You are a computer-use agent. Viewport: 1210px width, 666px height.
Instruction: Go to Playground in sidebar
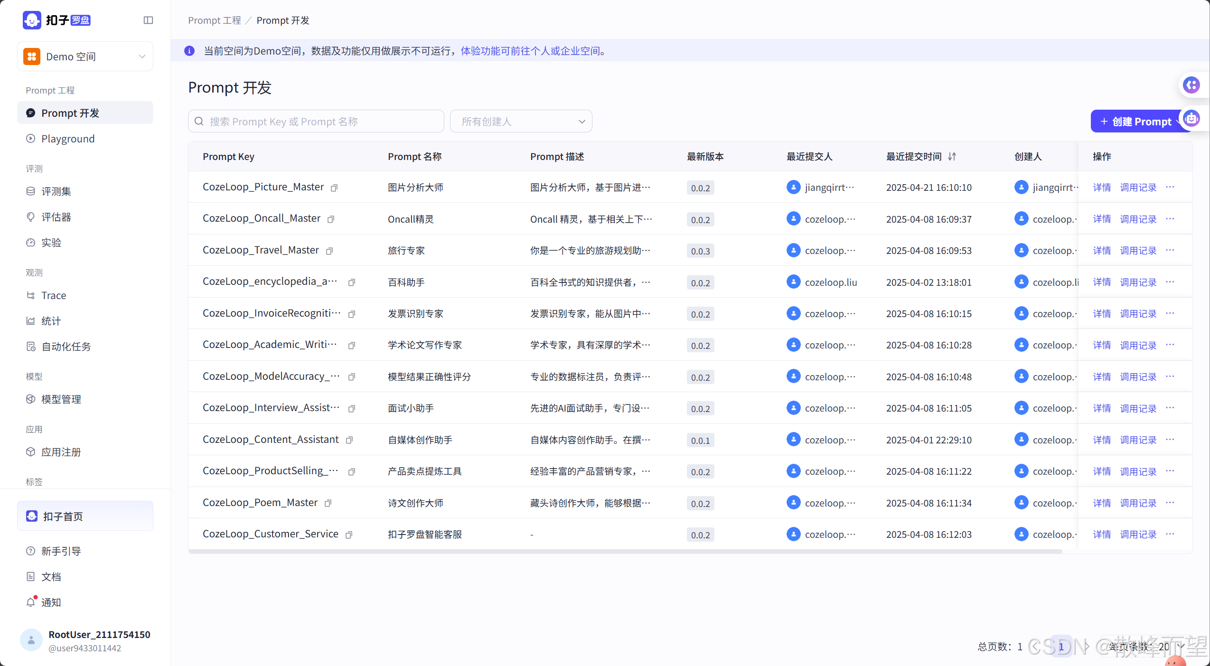coord(68,139)
